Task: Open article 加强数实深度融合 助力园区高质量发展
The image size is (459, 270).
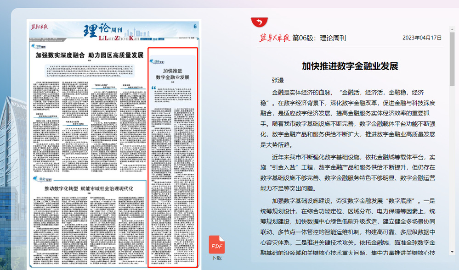Action: 90,55
